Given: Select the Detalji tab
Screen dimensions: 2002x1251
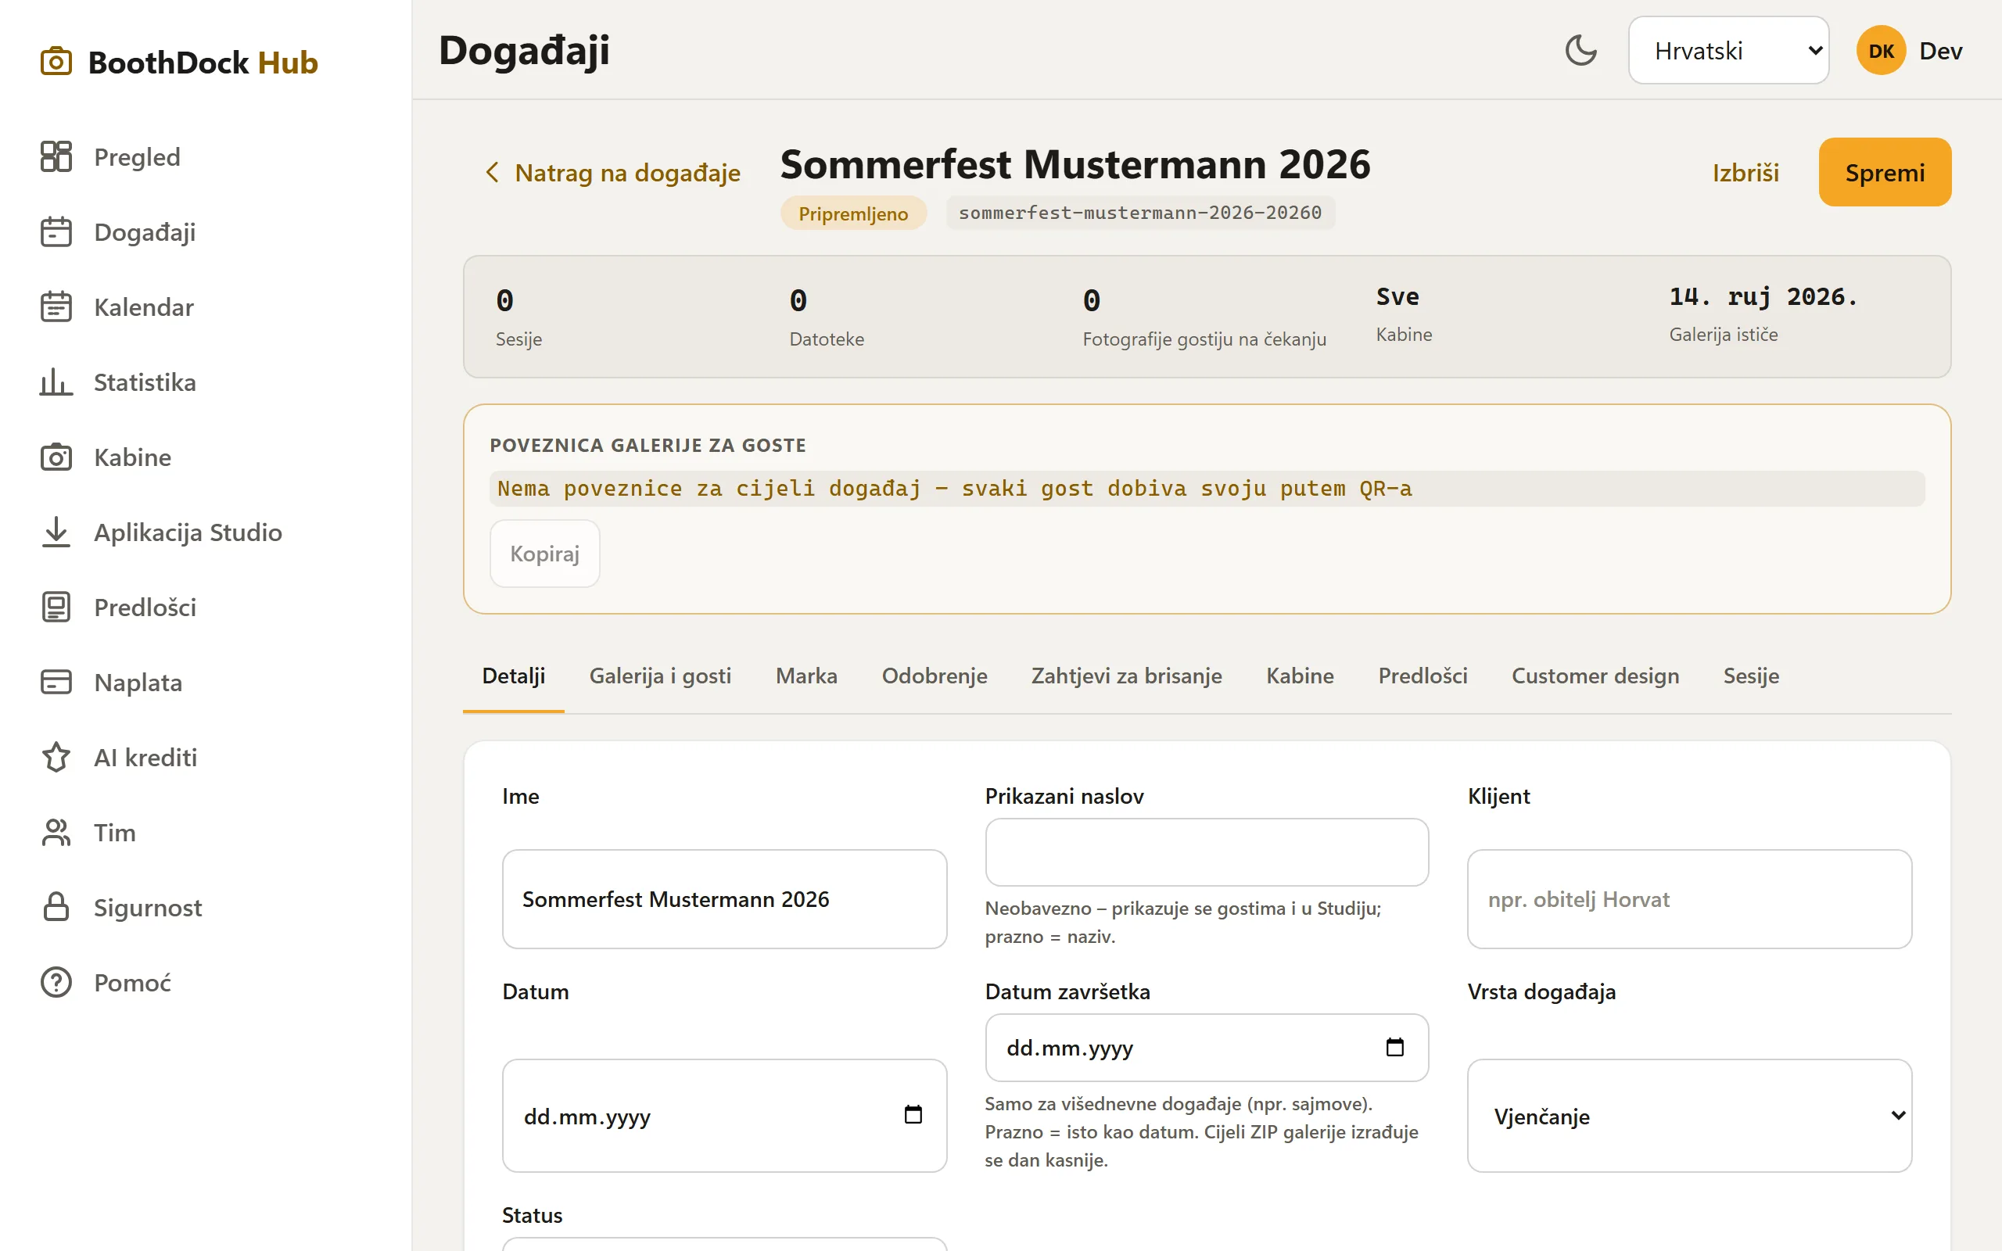Looking at the screenshot, I should tap(513, 676).
